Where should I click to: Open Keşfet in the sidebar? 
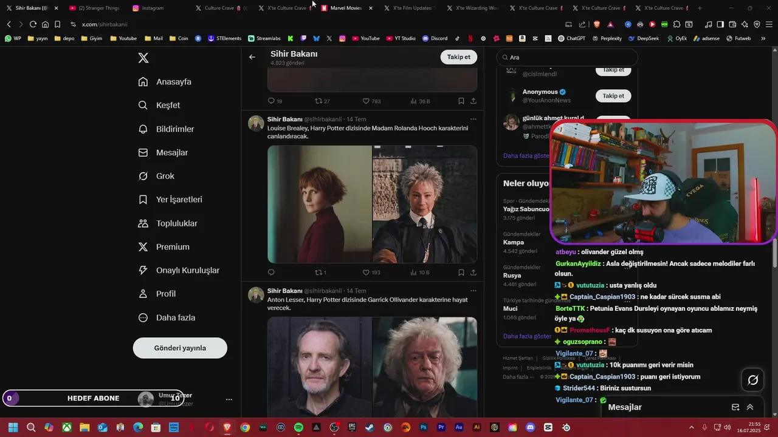[159, 105]
